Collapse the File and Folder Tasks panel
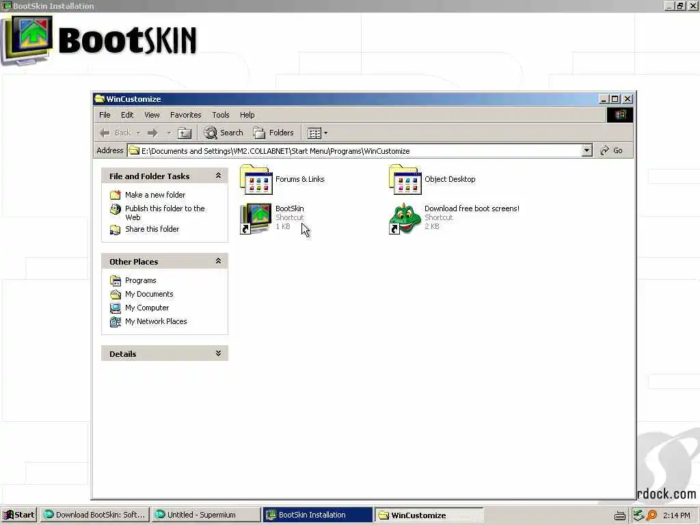700x525 pixels. (218, 176)
